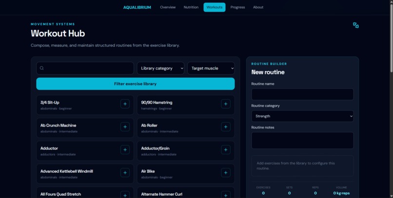Add 3/4 Sit-Up to routine
This screenshot has height=198, width=393.
(125, 104)
